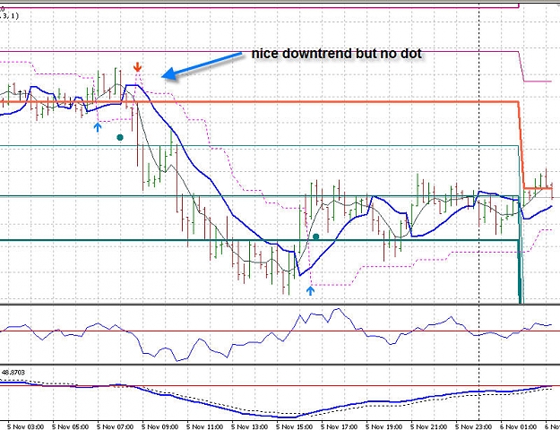Viewport: 560px width, 430px height.
Task: Click the "5 Nov 03:00" time label
Action: point(25,426)
